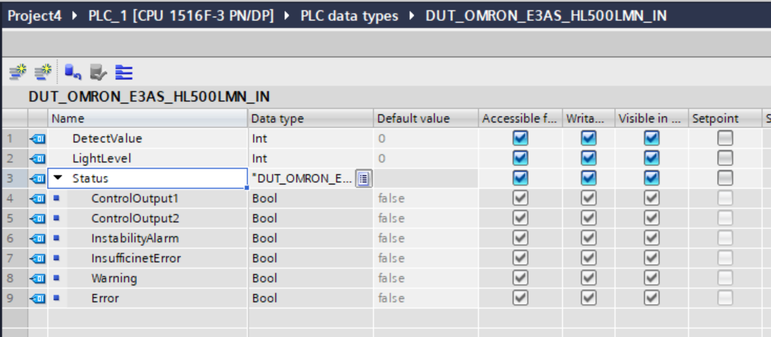Click the Add row toolbar icon
The width and height of the screenshot is (771, 337).
(43, 72)
